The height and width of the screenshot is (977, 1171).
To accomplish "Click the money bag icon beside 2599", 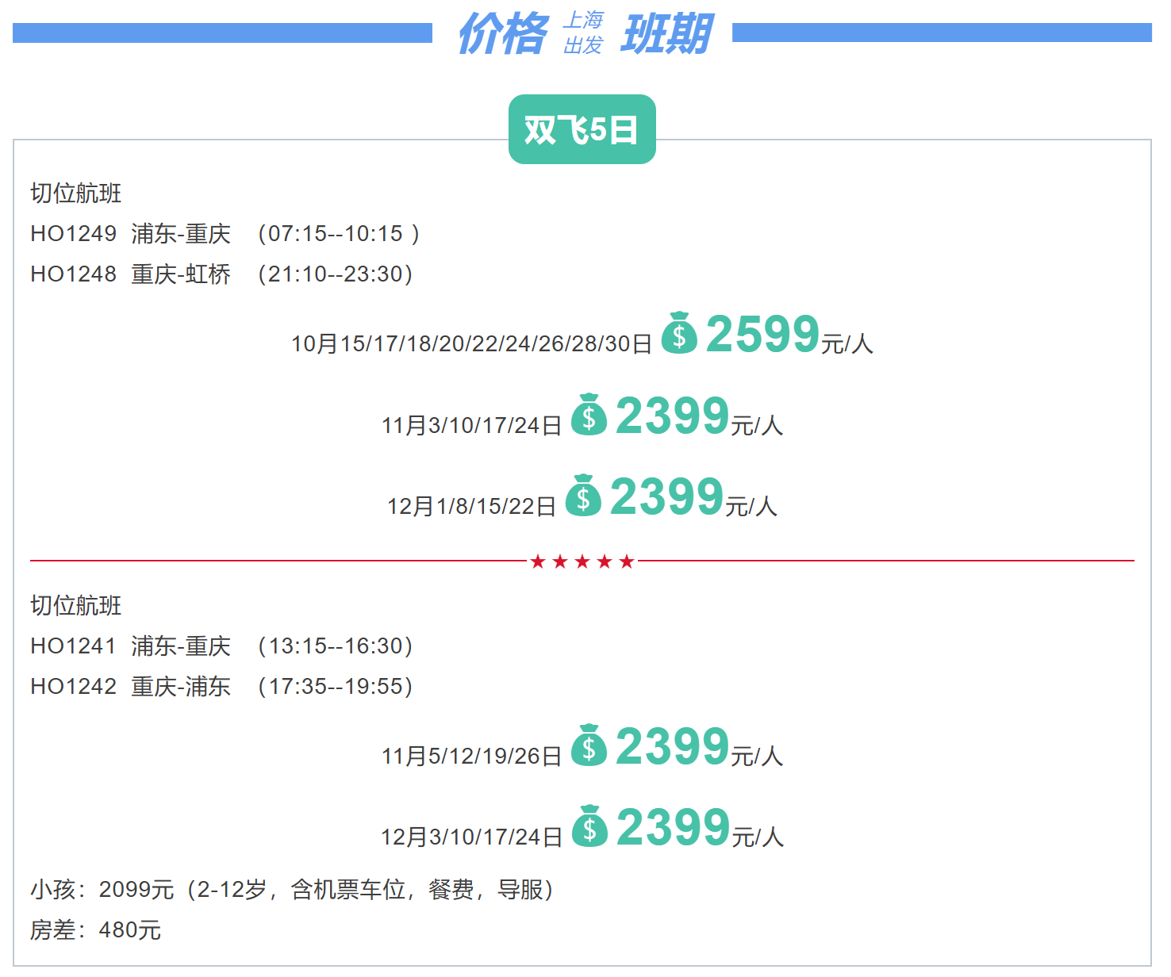I will tap(679, 333).
